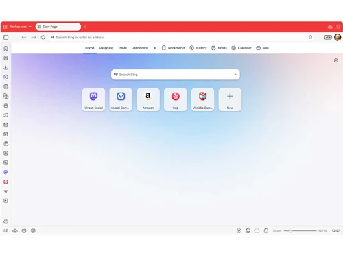Click the capture page icon in status bar
Screen dimensions: 343x257
239,231
